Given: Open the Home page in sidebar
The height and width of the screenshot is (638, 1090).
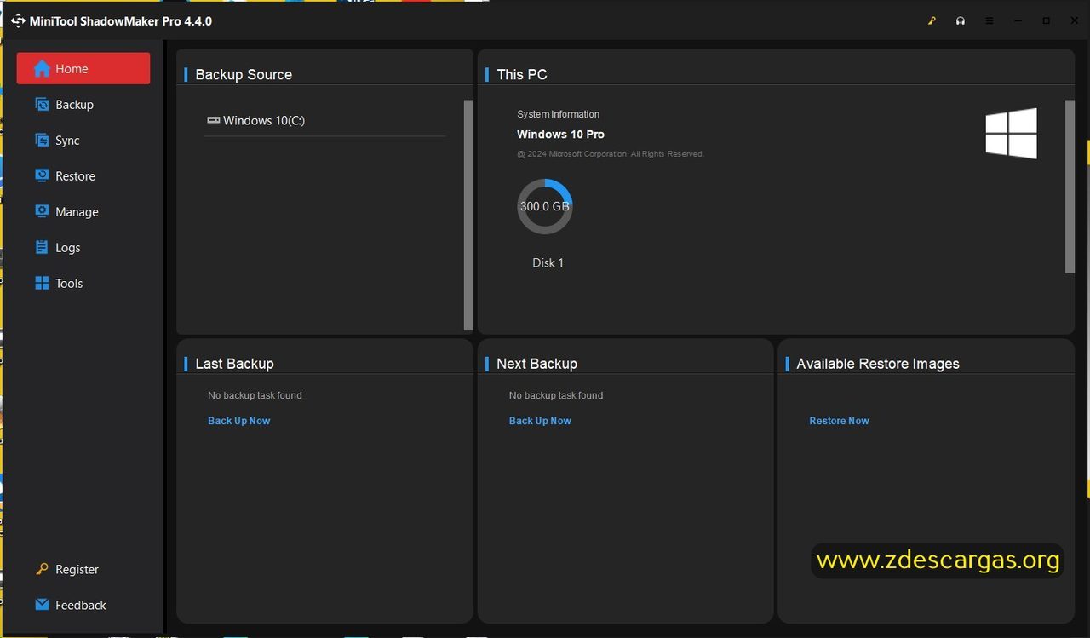Looking at the screenshot, I should coord(83,69).
